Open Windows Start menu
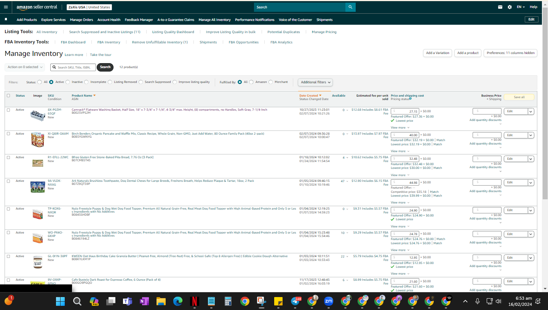This screenshot has width=548, height=310. [x=60, y=302]
